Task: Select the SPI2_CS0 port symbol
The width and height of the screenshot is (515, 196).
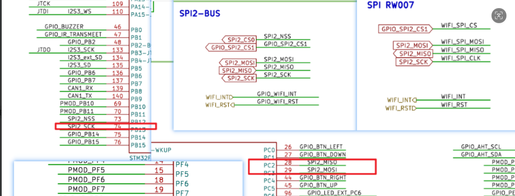Action: [238, 40]
